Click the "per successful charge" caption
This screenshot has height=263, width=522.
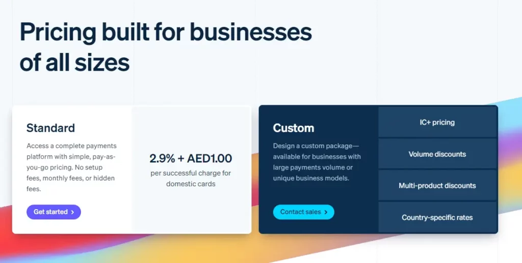pyautogui.click(x=191, y=173)
